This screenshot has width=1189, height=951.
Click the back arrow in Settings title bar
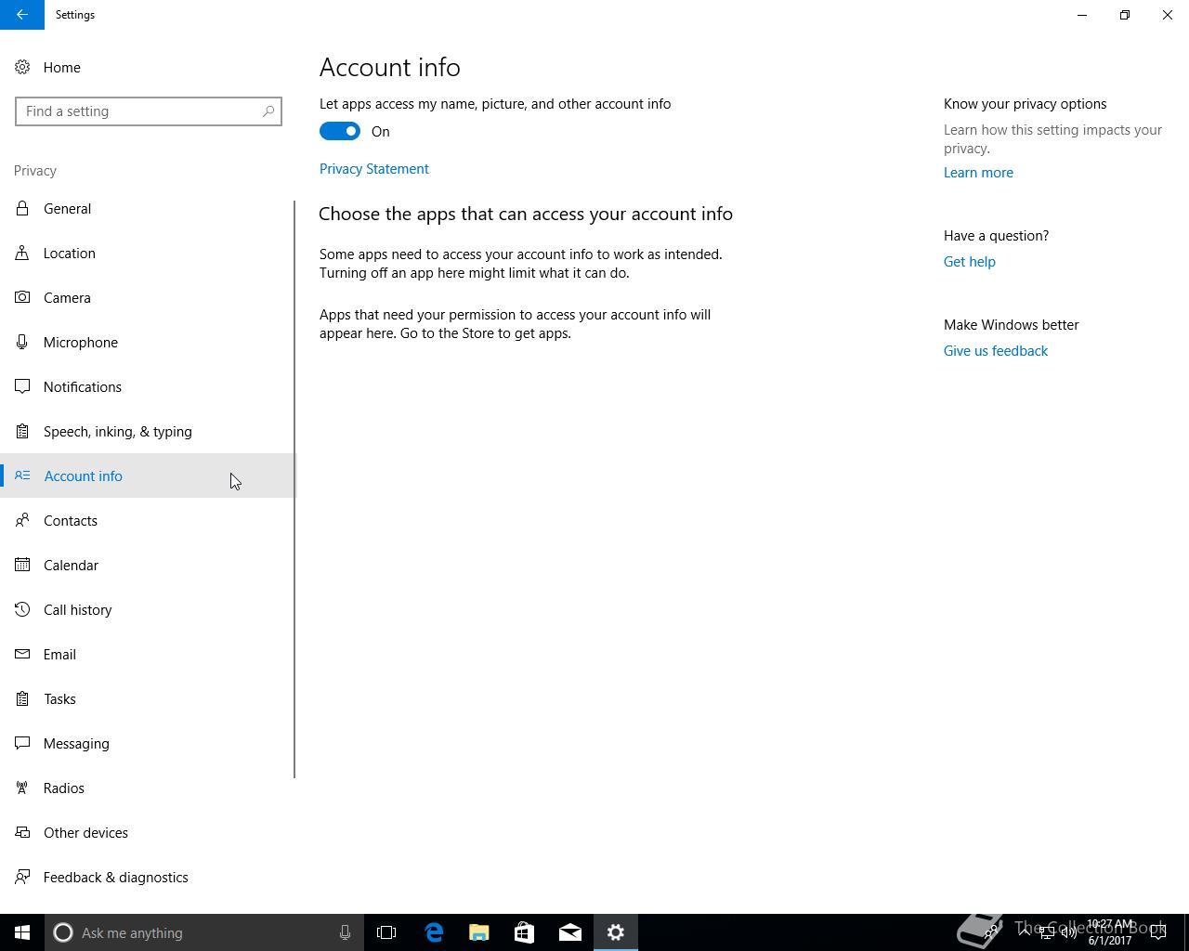point(22,15)
